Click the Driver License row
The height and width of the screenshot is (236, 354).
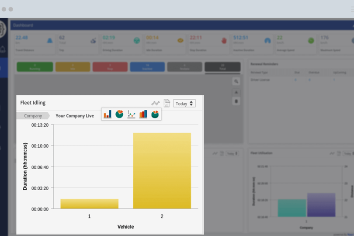click(x=260, y=80)
